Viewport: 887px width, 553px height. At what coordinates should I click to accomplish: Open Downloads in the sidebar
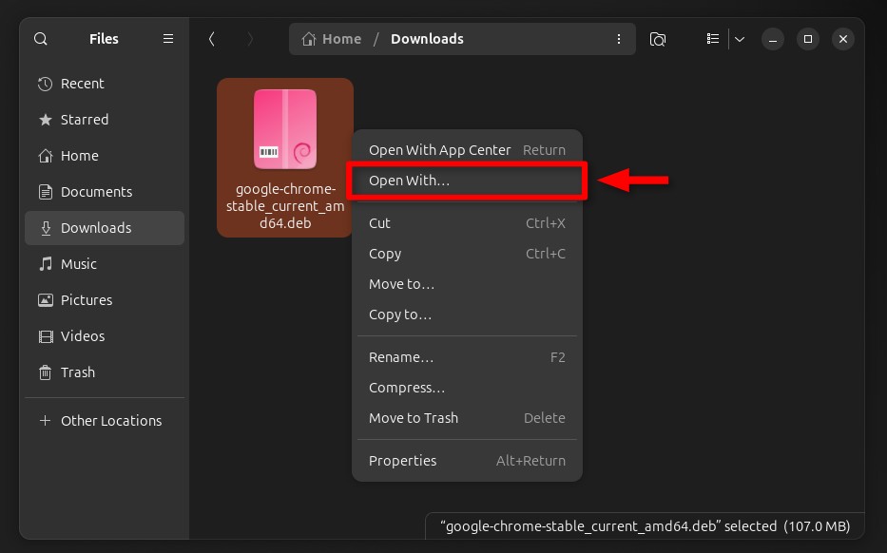(x=105, y=228)
